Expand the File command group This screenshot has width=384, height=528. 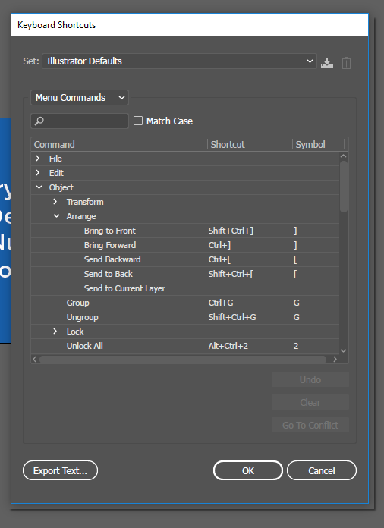[x=38, y=159]
